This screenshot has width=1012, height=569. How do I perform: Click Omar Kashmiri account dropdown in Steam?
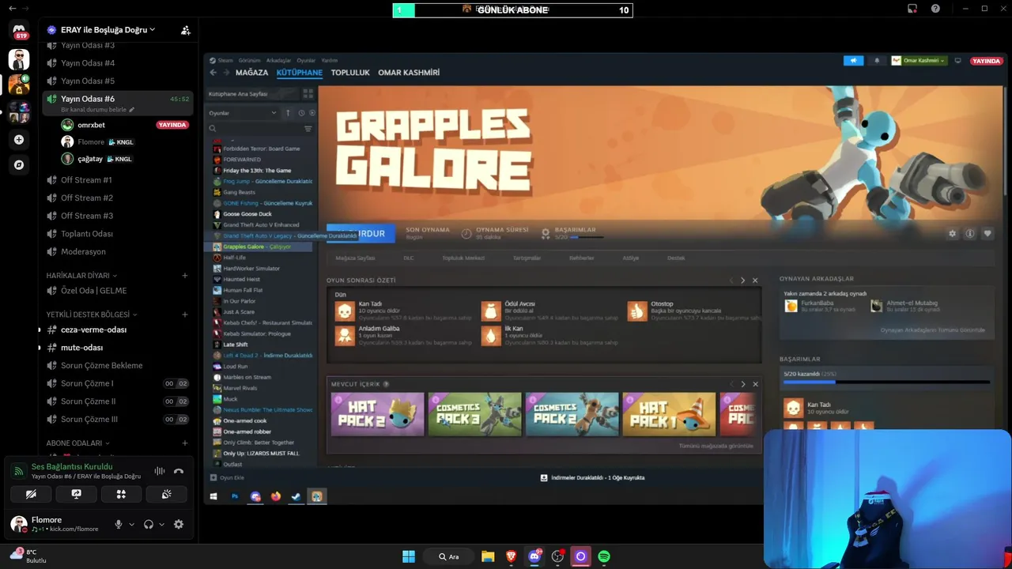pos(918,61)
